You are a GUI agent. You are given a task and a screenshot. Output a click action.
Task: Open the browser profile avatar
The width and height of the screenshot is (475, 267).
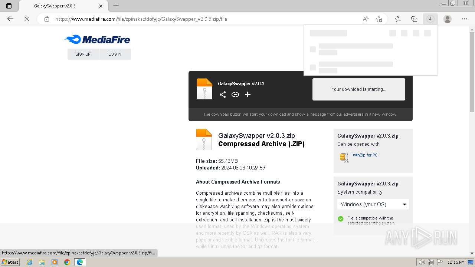(448, 19)
